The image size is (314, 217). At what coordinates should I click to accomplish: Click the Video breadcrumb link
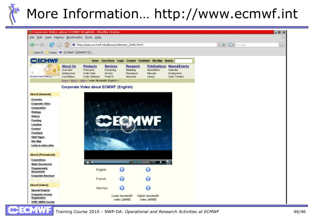[83, 81]
